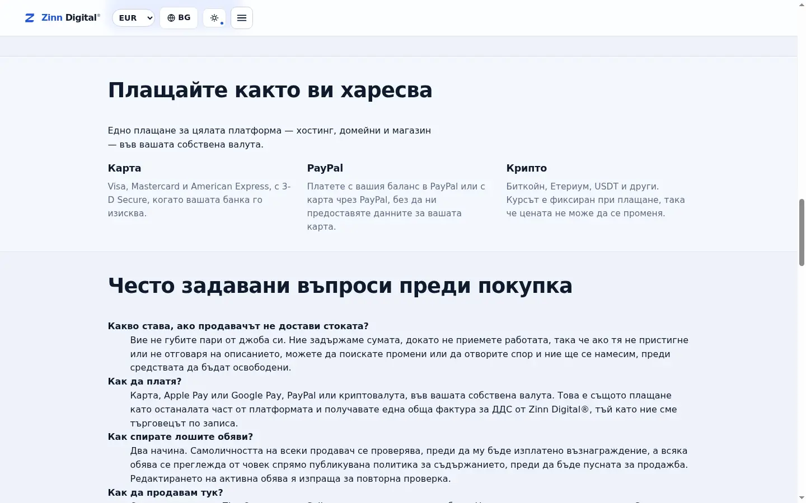Toggle the light/dark theme sun icon

214,18
